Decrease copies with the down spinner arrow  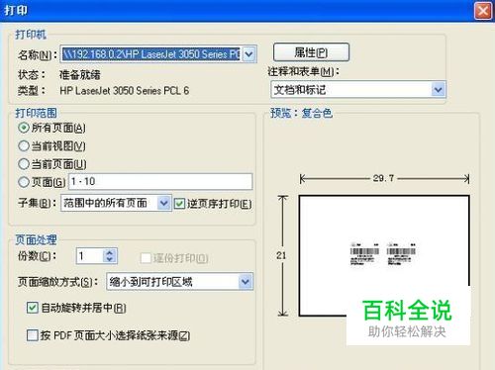tap(110, 259)
